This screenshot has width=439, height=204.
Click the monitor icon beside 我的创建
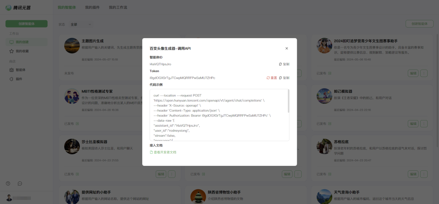pyautogui.click(x=11, y=42)
